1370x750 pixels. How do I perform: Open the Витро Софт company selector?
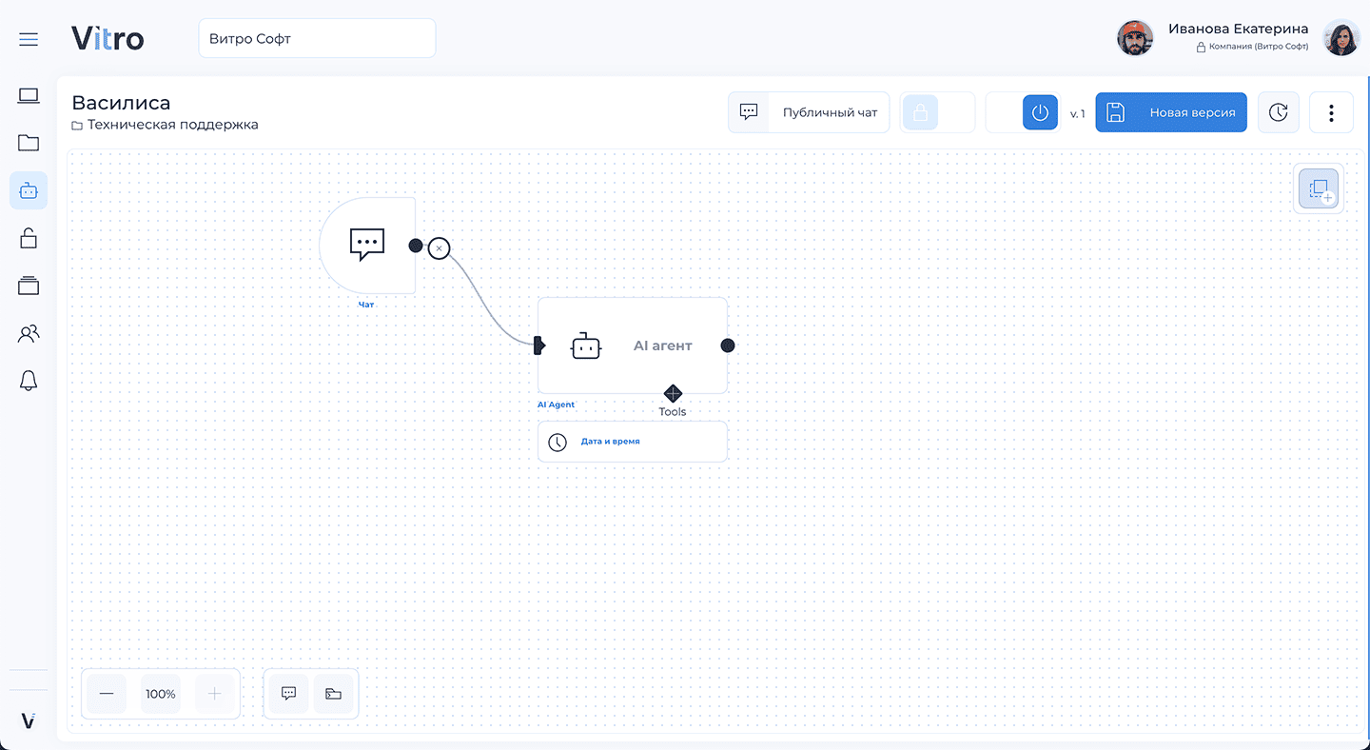(316, 39)
